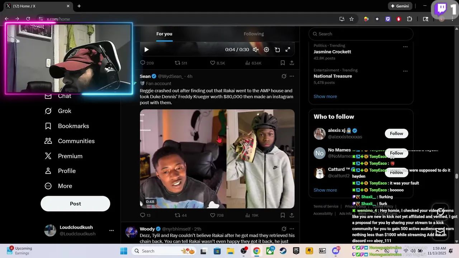The height and width of the screenshot is (258, 459).
Task: Open Steam from the taskbar
Action: (283, 251)
